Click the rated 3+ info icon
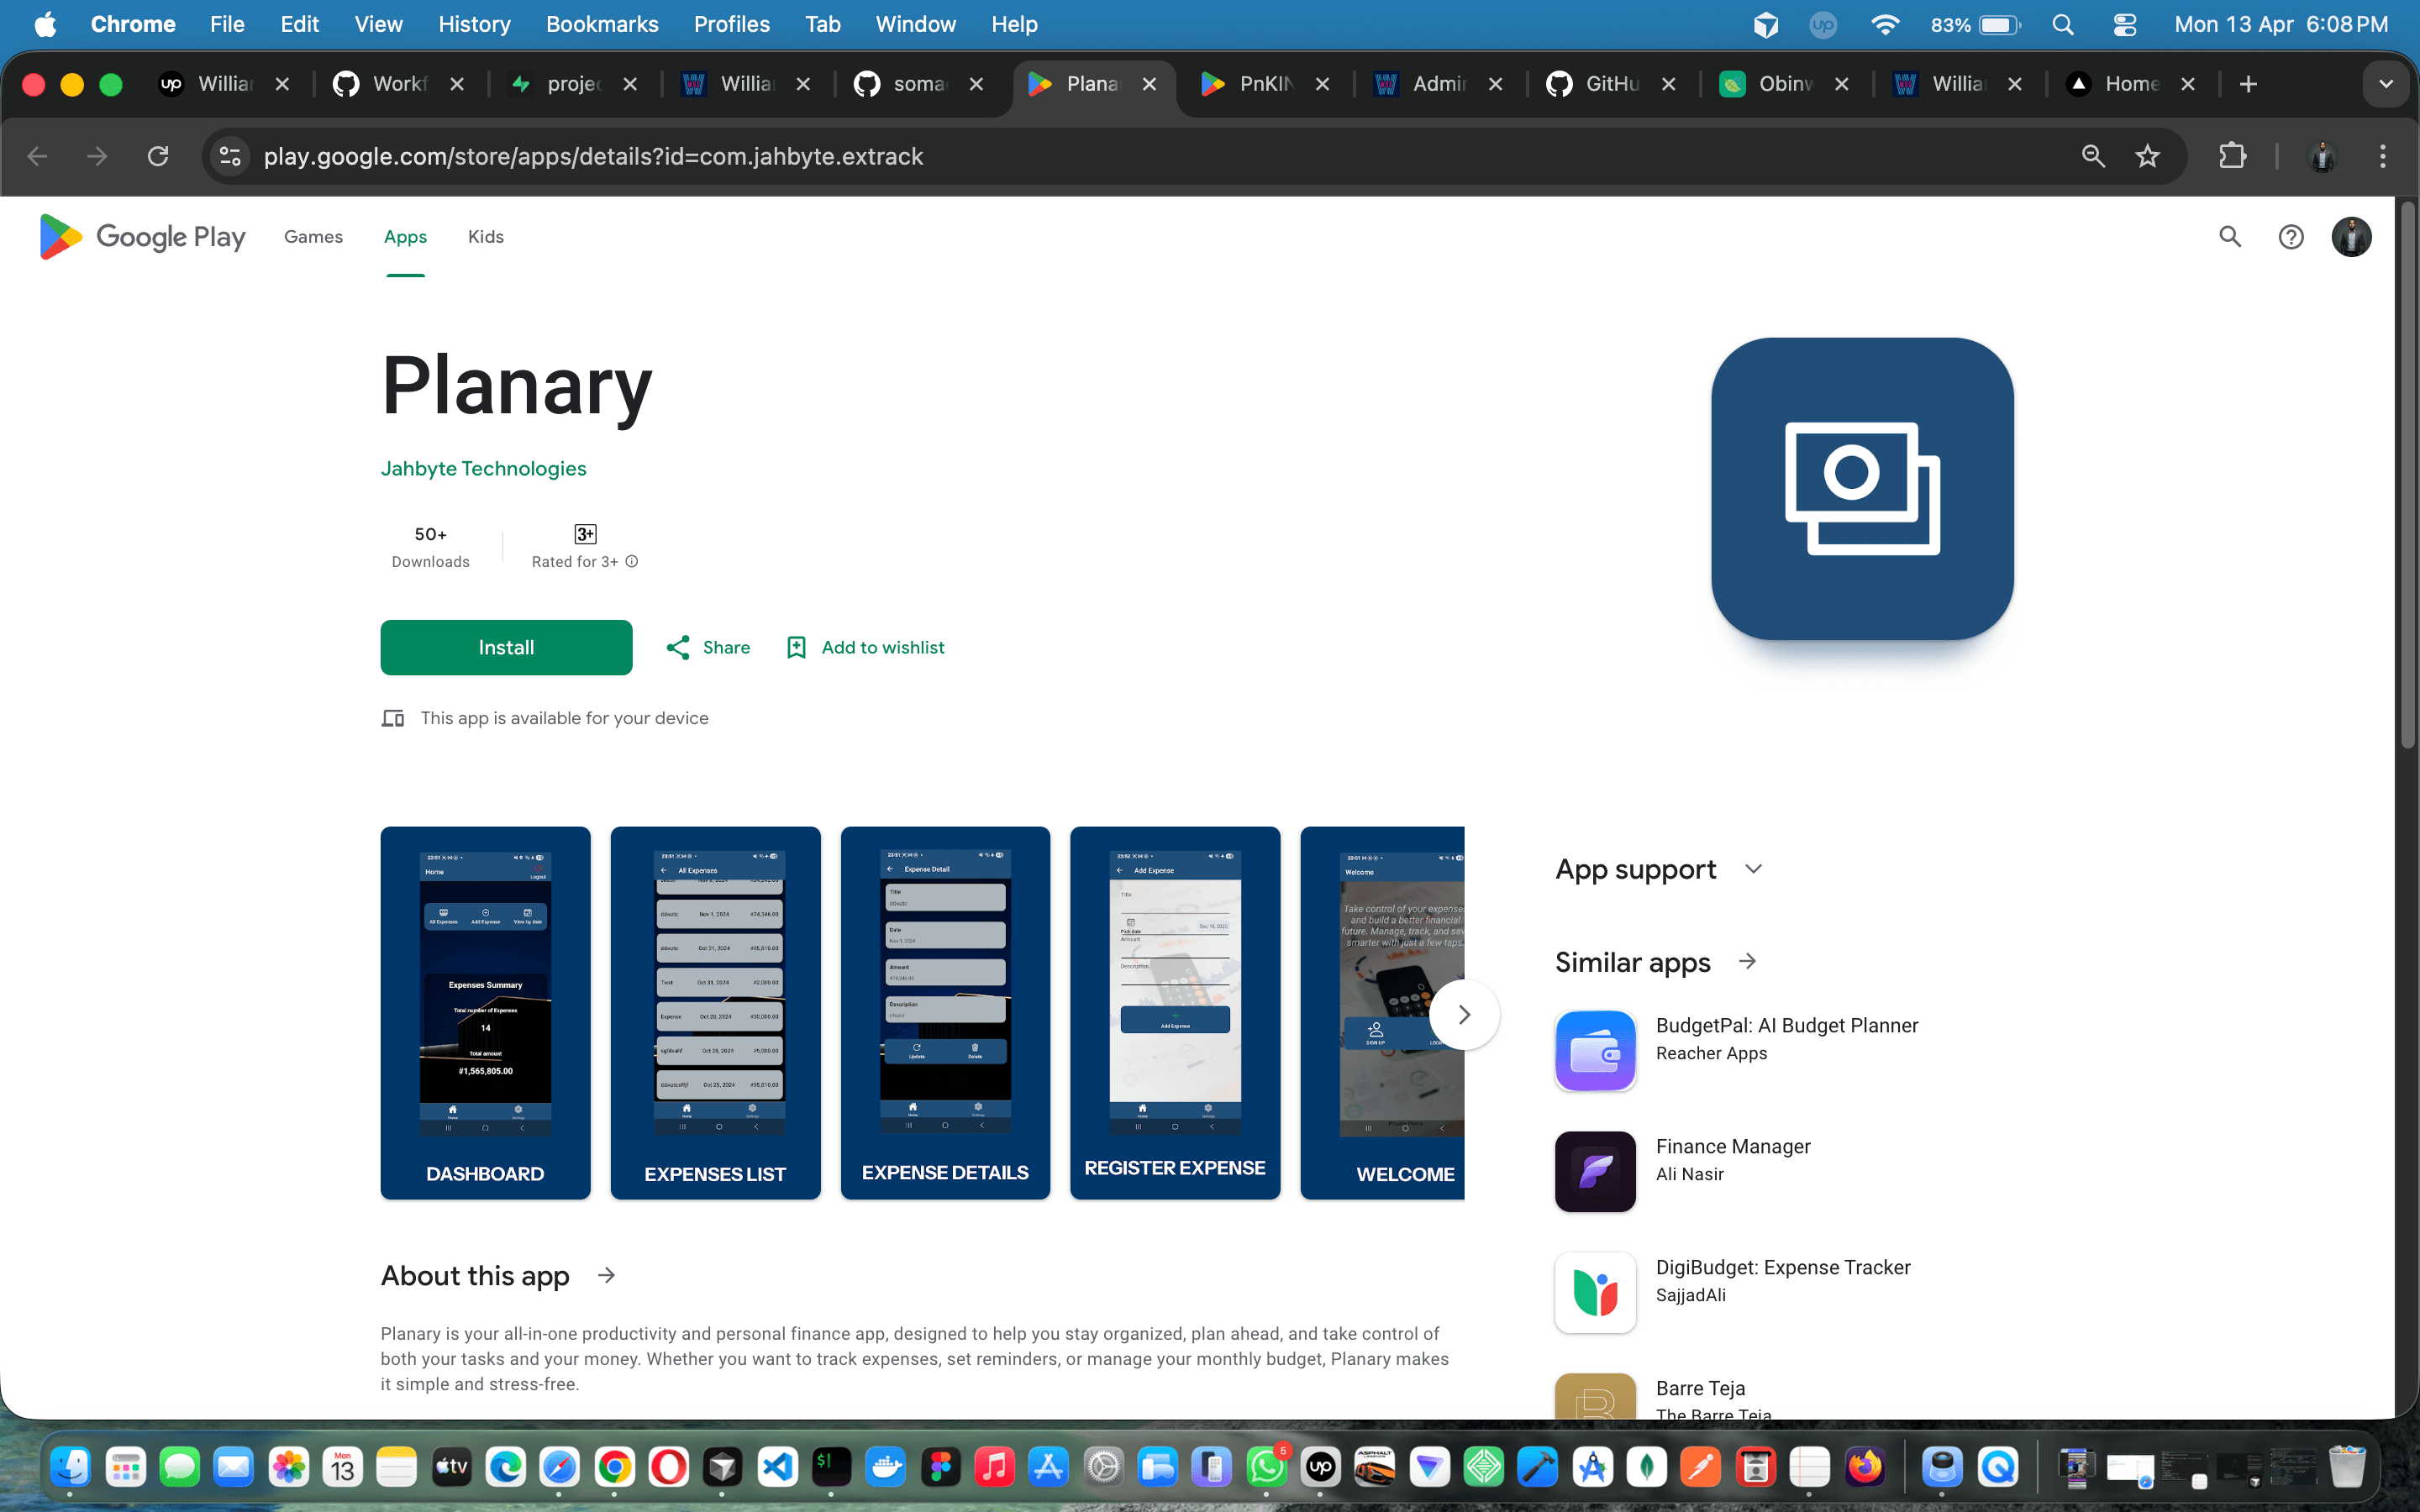Screen dimensions: 2420x1512 click(x=632, y=562)
